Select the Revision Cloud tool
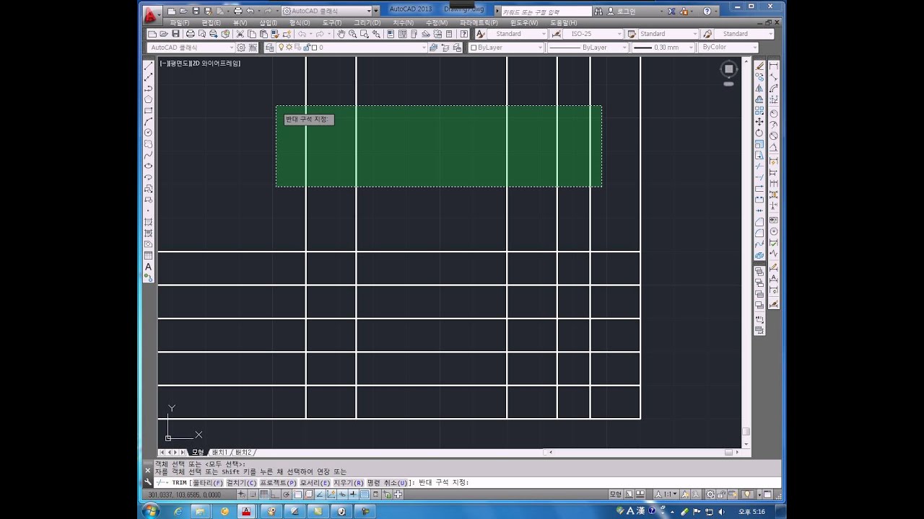This screenshot has width=924, height=519. click(149, 144)
